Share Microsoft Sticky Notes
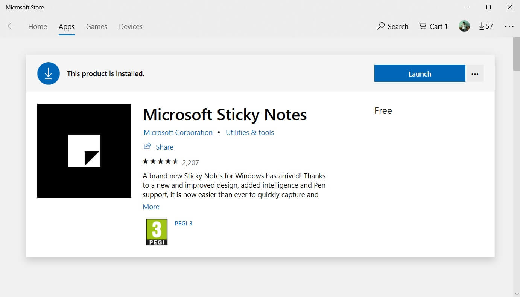 coord(159,147)
